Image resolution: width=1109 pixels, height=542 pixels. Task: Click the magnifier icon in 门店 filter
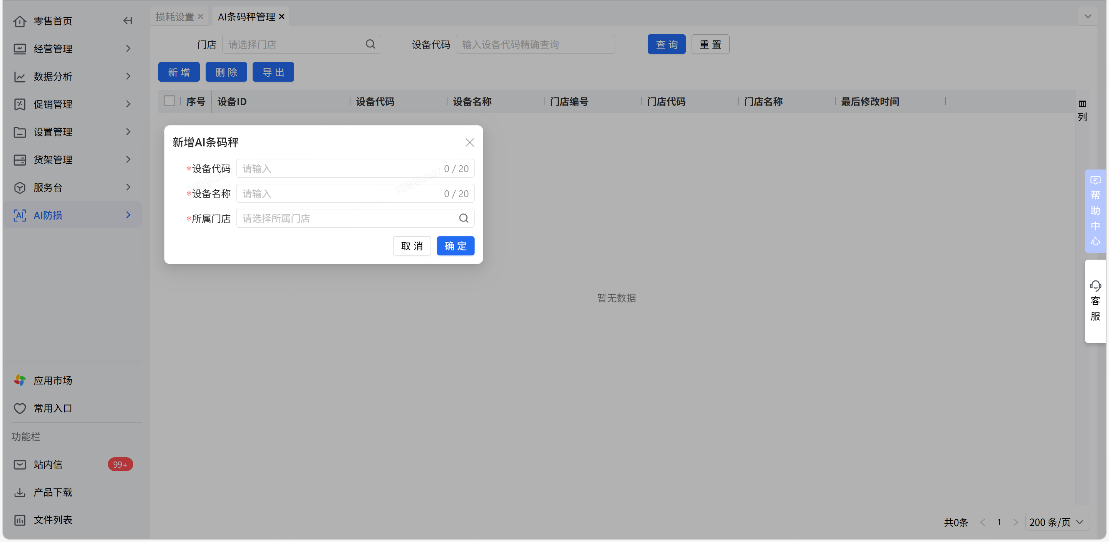click(370, 44)
